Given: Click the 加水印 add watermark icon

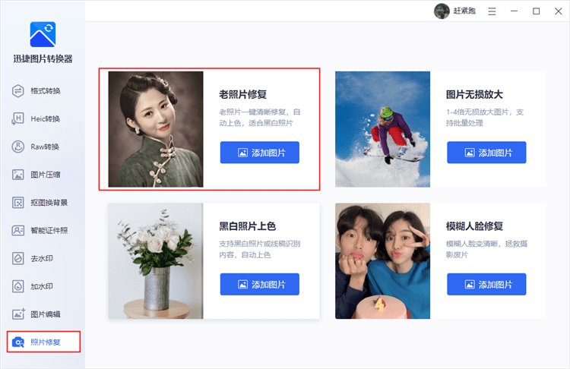Looking at the screenshot, I should [x=17, y=286].
